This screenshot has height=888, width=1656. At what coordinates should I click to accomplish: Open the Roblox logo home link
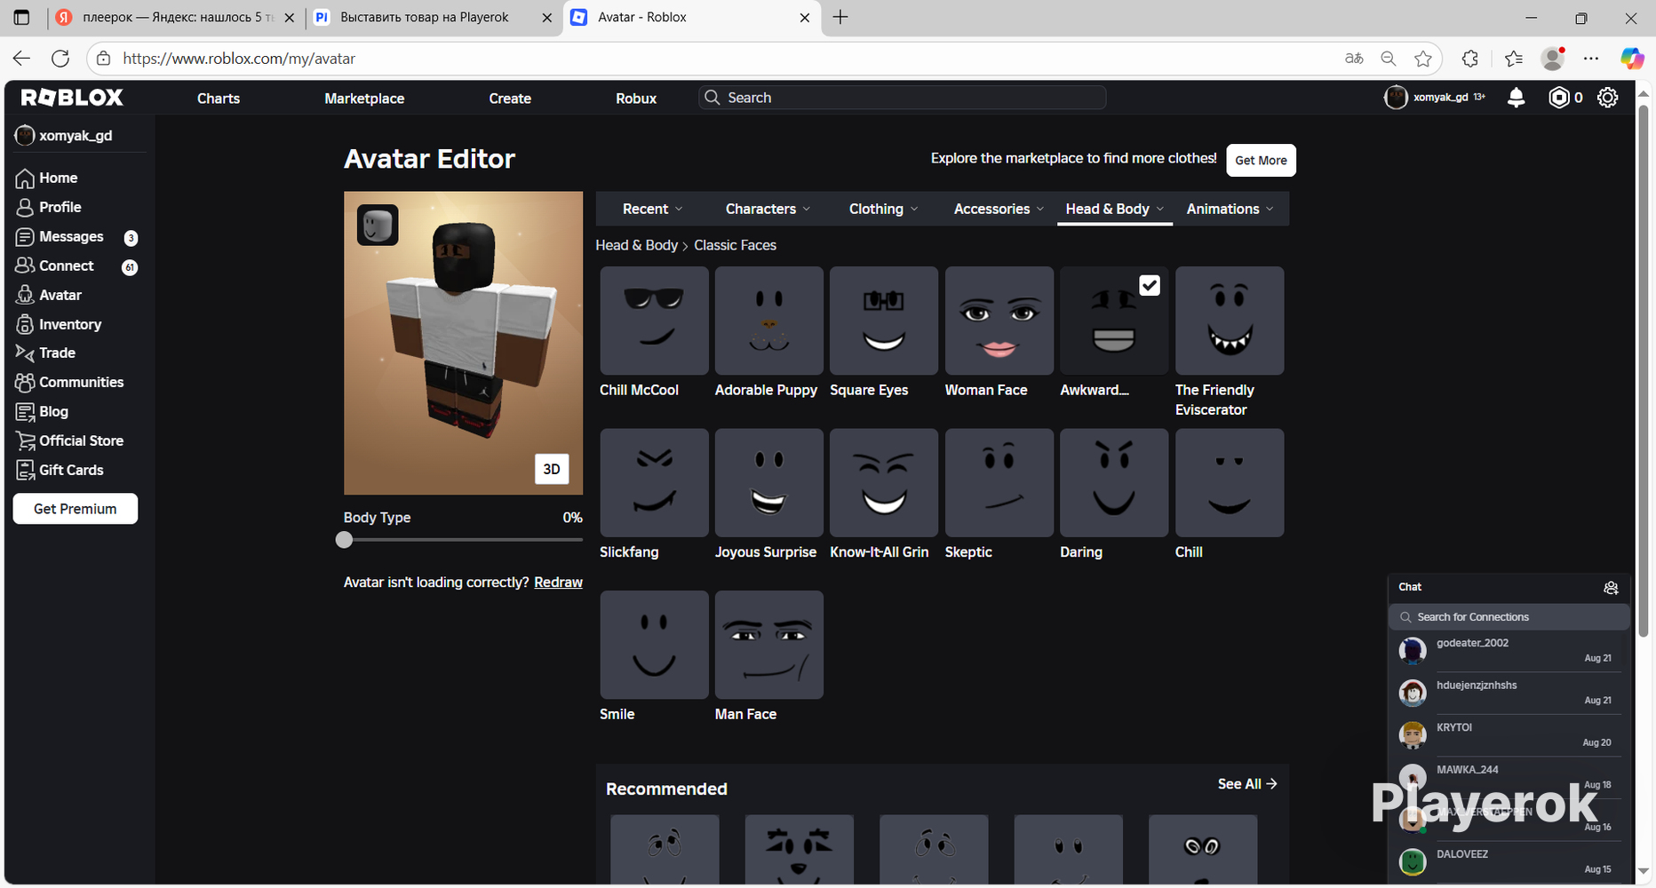pyautogui.click(x=72, y=98)
